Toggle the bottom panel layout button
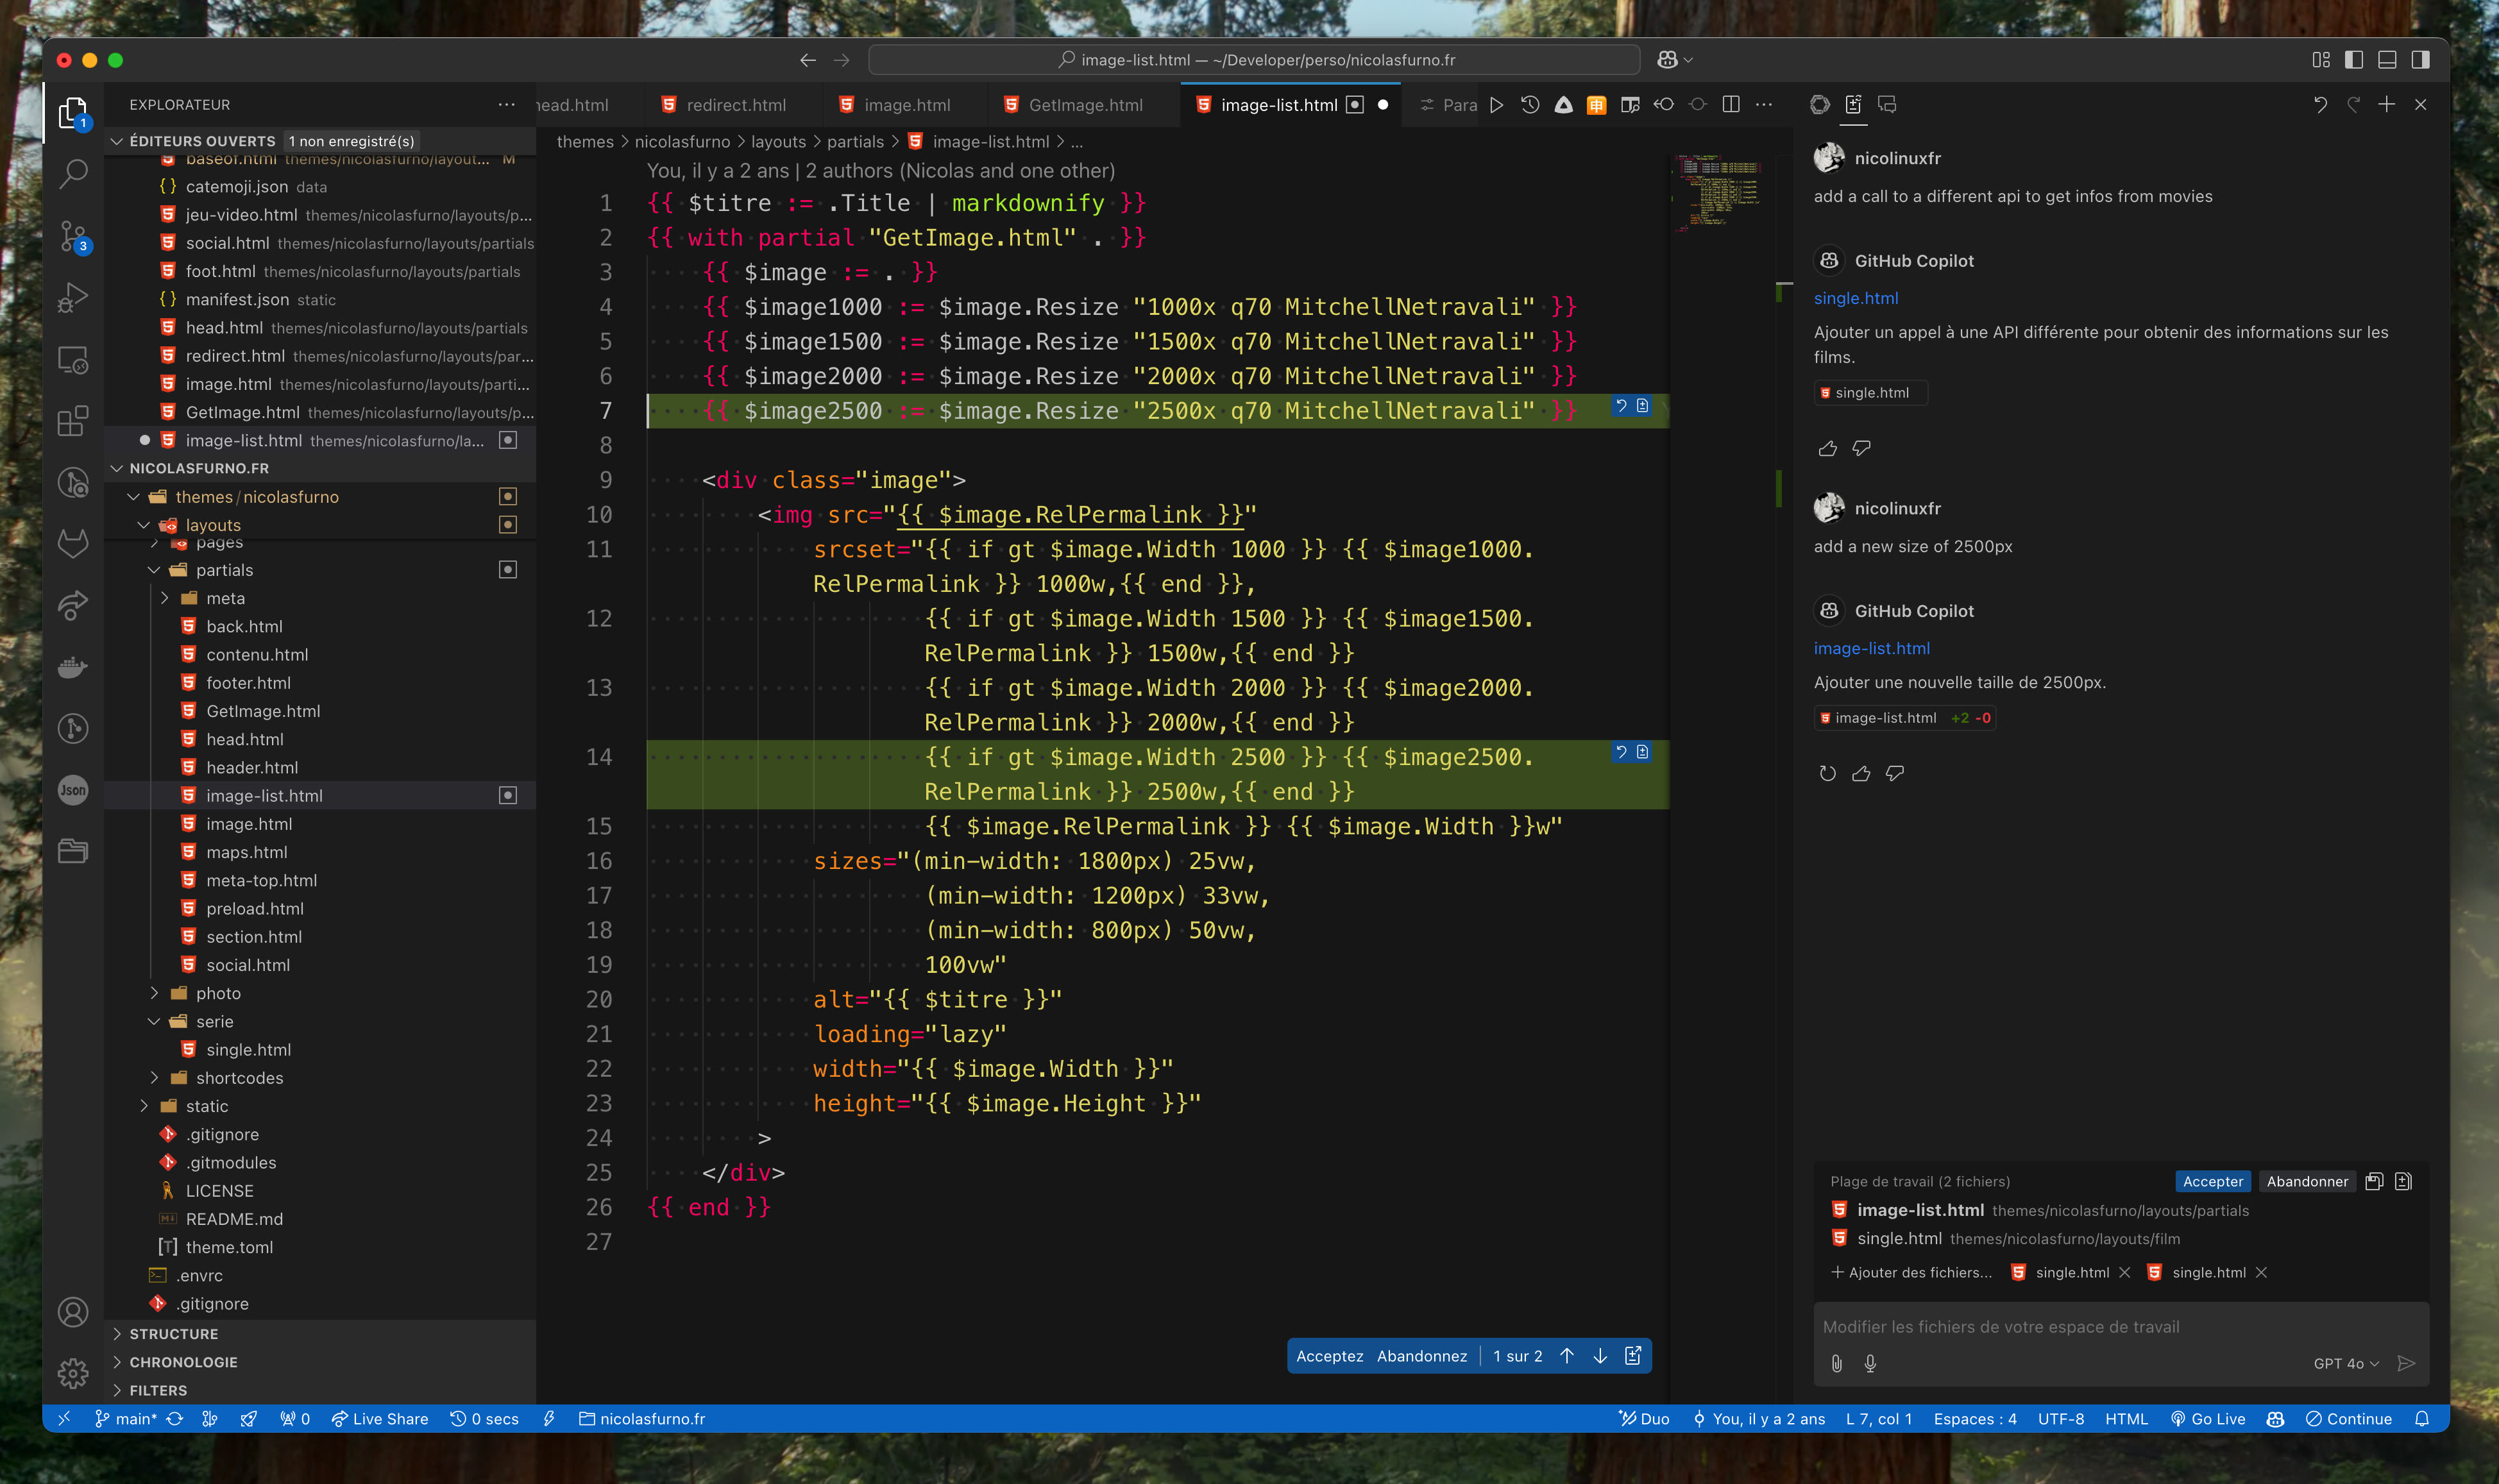The image size is (2499, 1484). coord(2387,60)
